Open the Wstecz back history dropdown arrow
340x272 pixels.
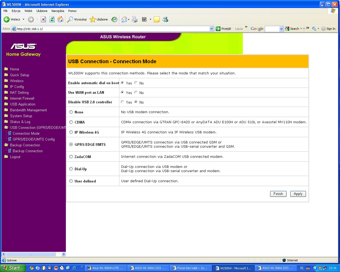(x=23, y=19)
